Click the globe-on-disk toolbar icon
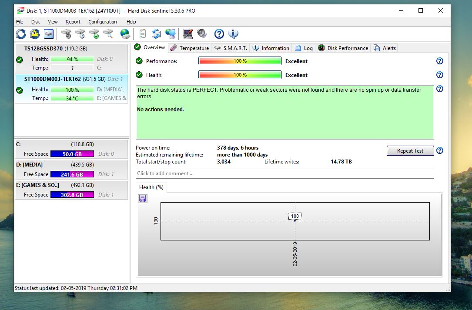Image resolution: width=472 pixels, height=310 pixels. [125, 33]
